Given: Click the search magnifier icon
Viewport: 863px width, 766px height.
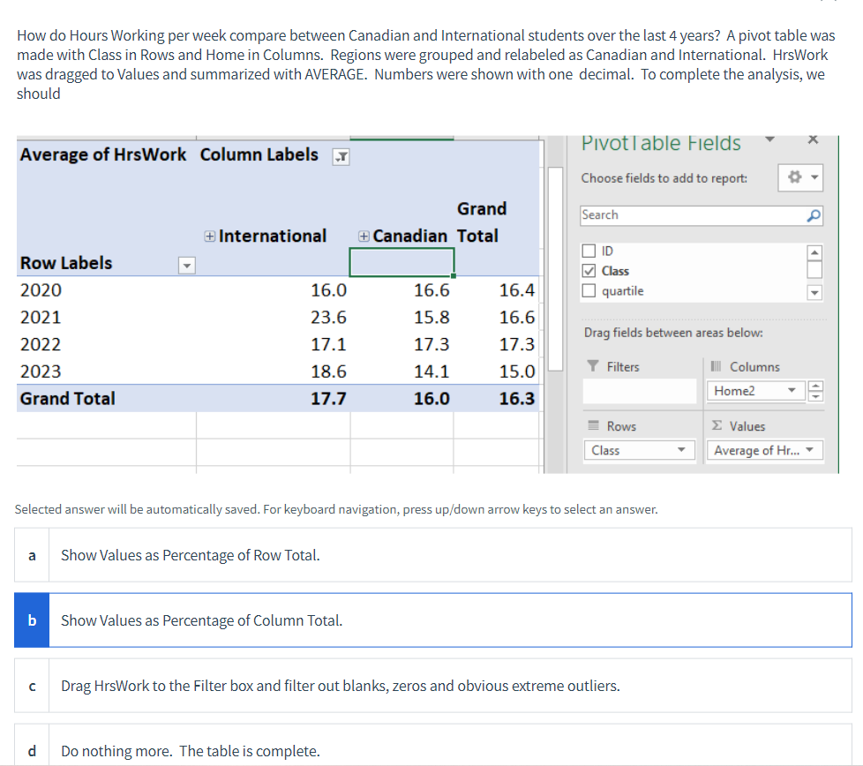Looking at the screenshot, I should 814,215.
